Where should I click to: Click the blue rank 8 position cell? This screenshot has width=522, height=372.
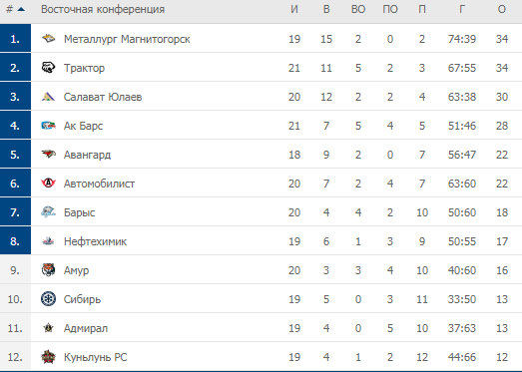(15, 240)
